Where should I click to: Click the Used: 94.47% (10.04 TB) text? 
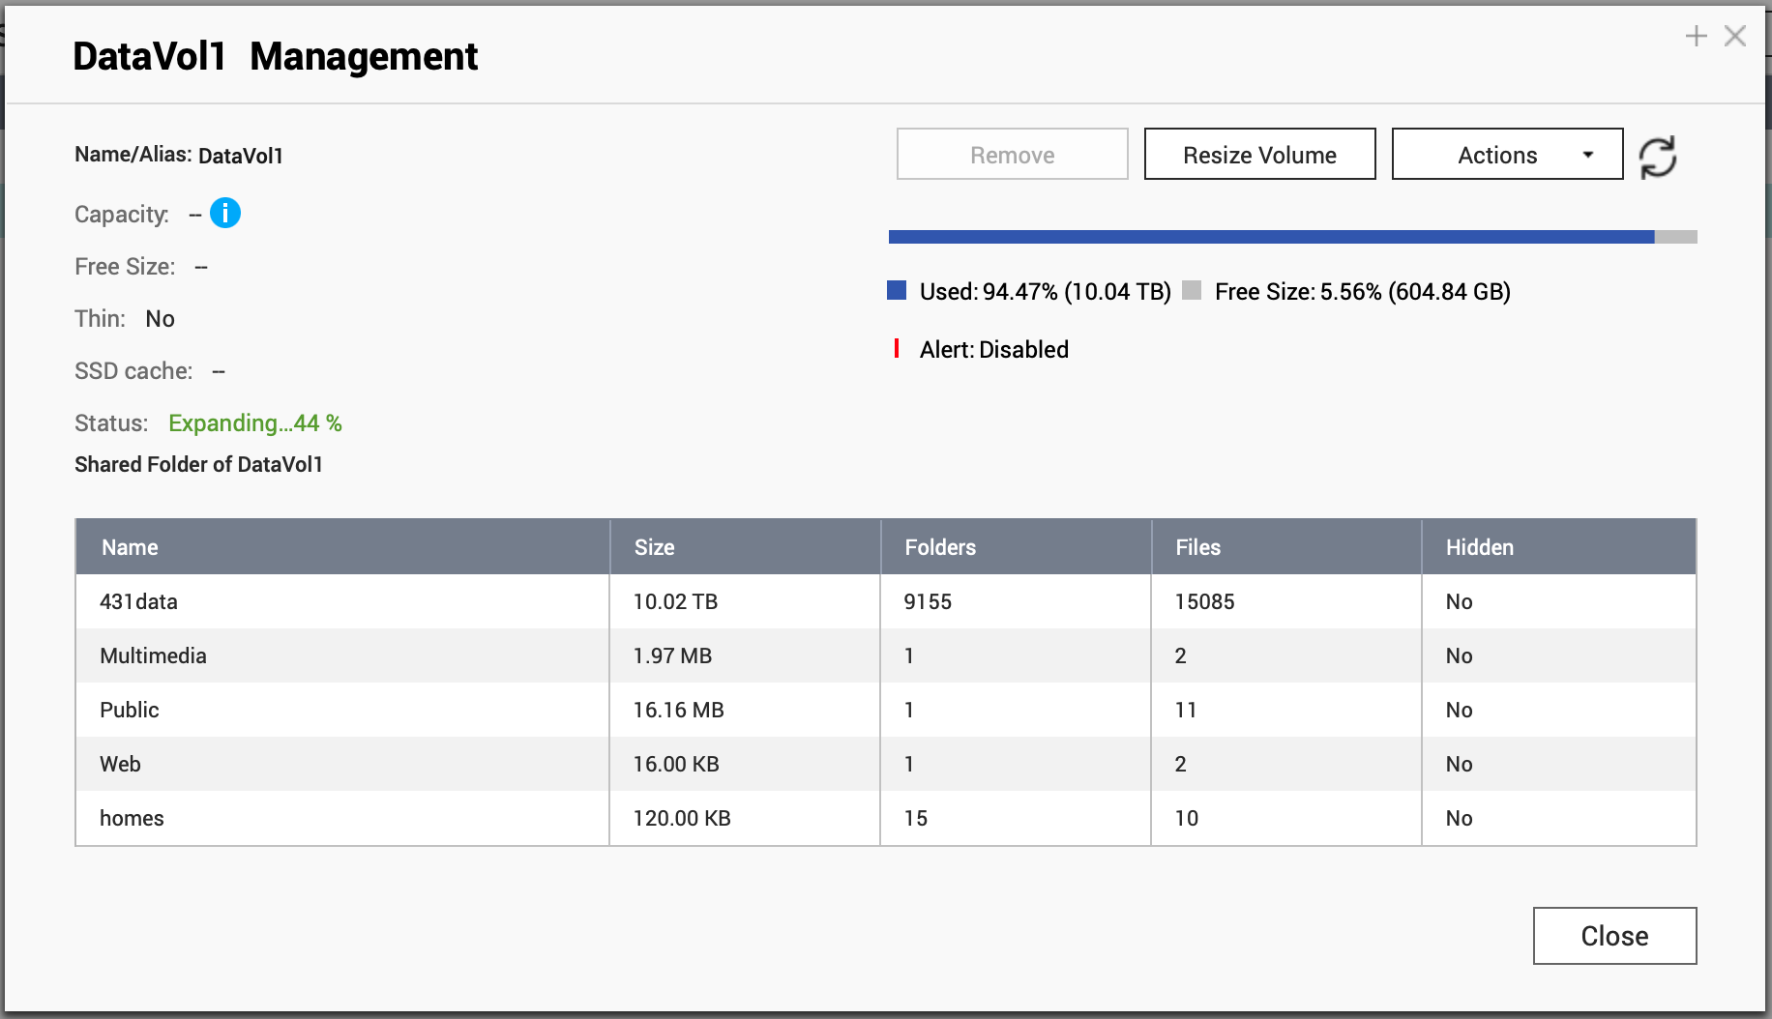1046,291
